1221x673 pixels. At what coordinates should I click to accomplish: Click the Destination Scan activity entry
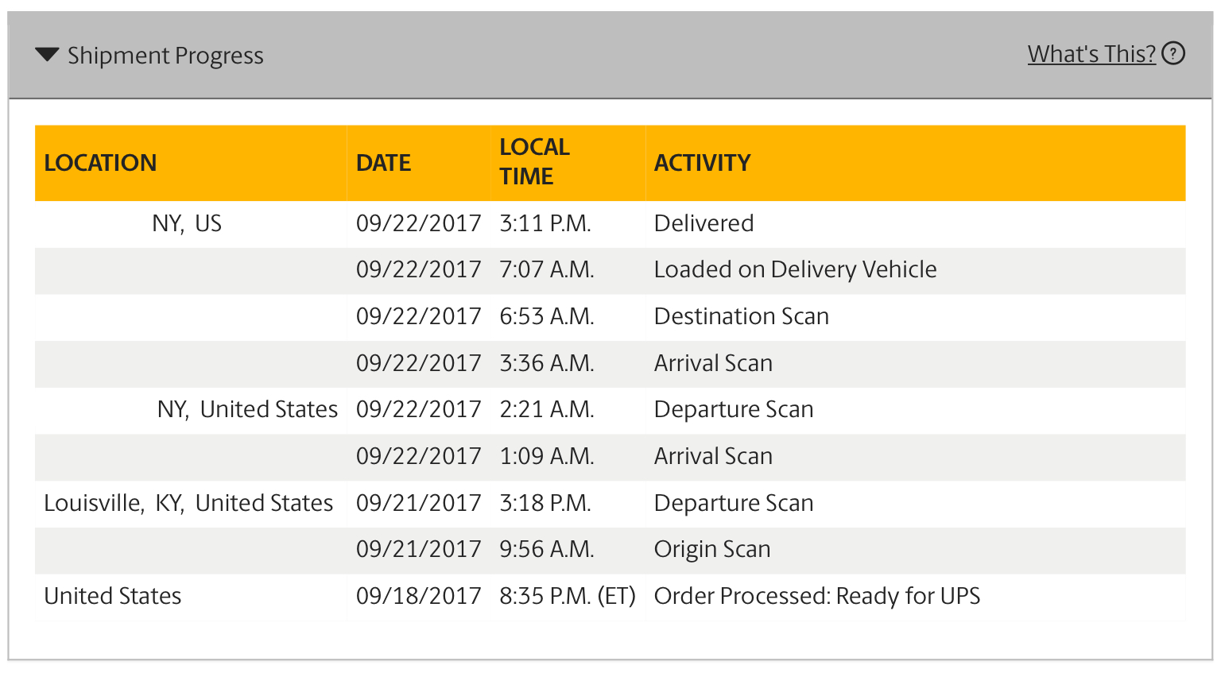741,316
